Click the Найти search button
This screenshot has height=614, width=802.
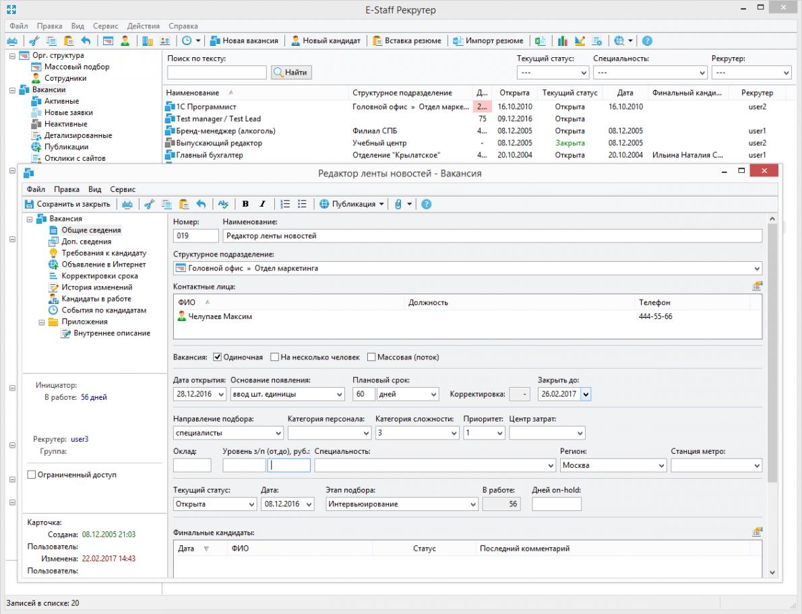click(291, 73)
